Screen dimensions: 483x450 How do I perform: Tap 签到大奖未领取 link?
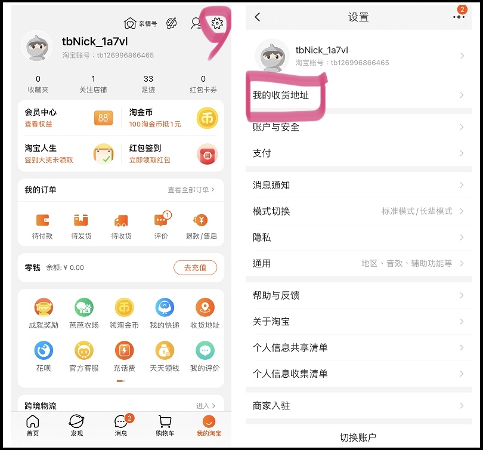[49, 160]
